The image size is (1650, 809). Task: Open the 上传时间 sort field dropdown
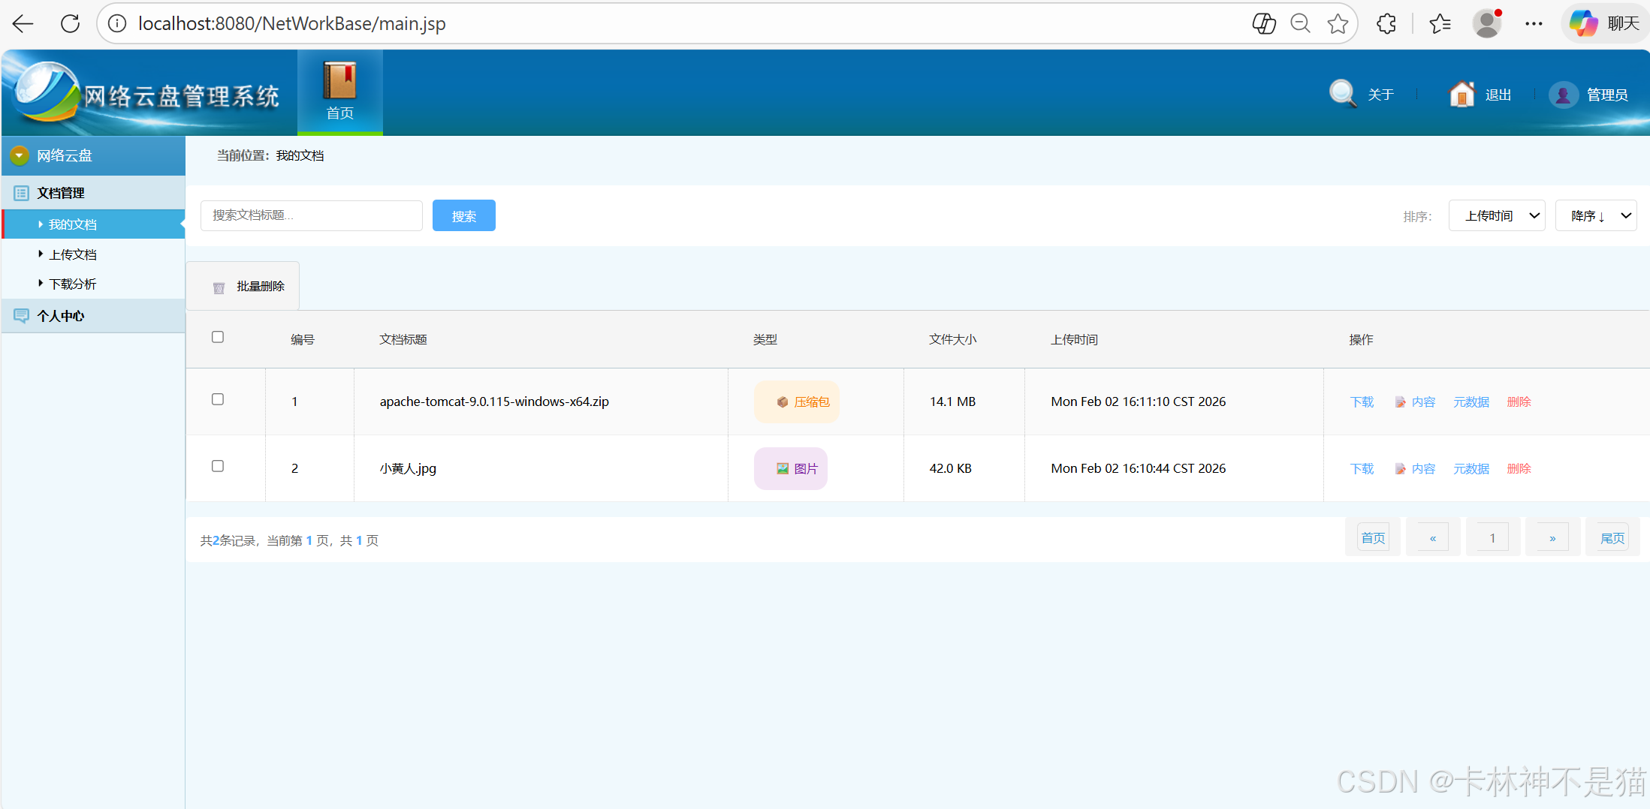point(1496,216)
